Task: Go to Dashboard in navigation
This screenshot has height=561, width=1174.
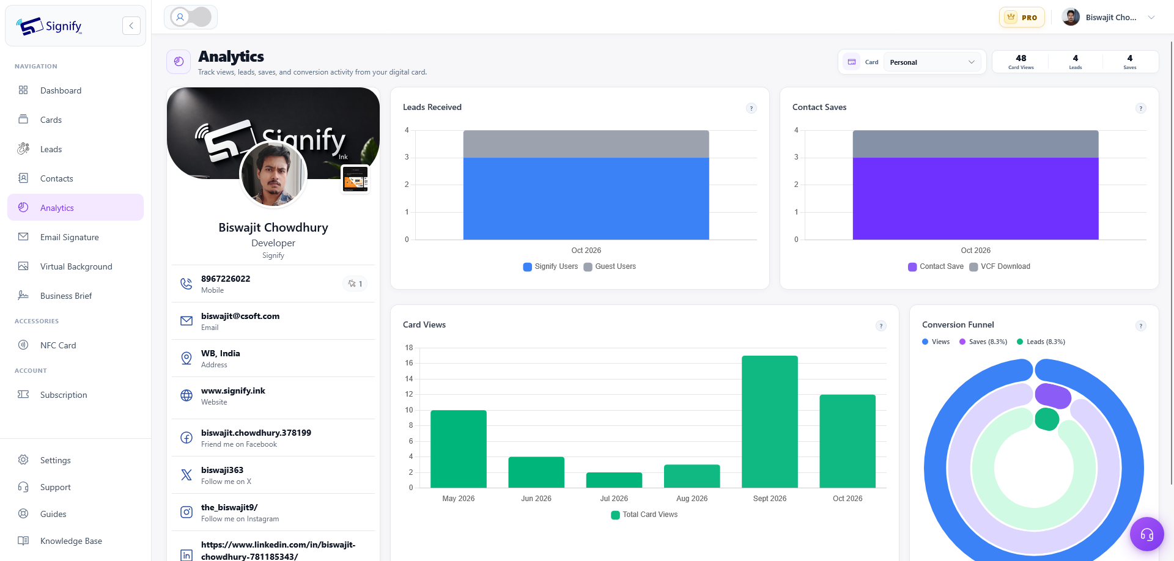Action: [75, 90]
